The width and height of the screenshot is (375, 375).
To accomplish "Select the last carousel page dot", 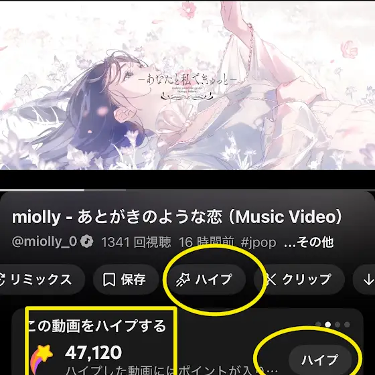I will click(347, 325).
